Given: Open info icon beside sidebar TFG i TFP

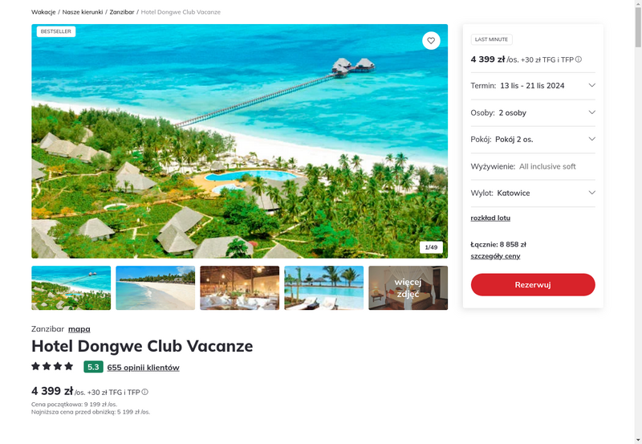Looking at the screenshot, I should (x=578, y=59).
